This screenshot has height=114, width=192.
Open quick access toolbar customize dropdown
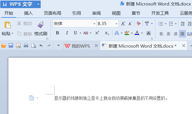click(58, 46)
